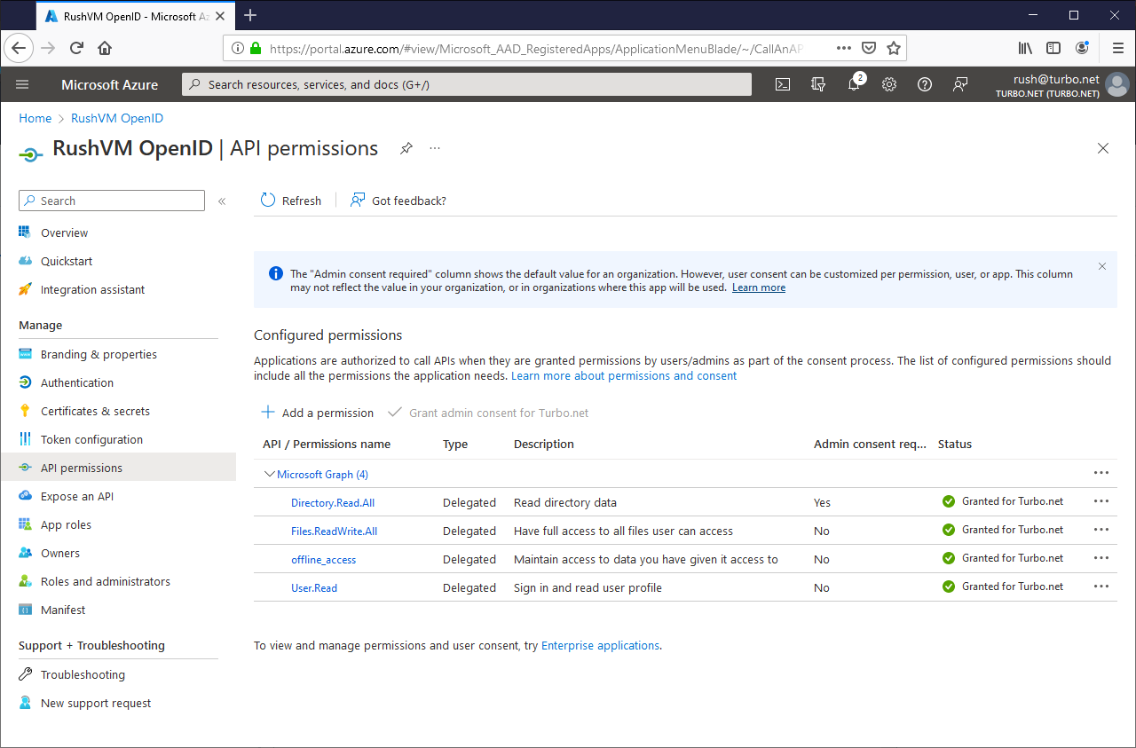Click Add a permission
The height and width of the screenshot is (748, 1136).
click(317, 413)
